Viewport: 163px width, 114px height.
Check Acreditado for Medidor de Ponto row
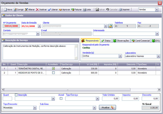pyautogui.click(x=53, y=73)
